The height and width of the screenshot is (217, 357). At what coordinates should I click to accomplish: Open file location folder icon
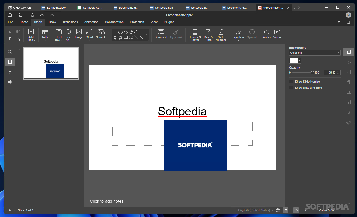[x=338, y=22]
